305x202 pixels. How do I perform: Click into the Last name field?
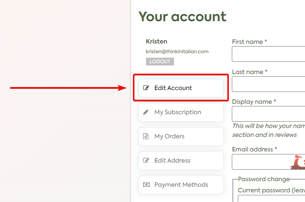268,84
